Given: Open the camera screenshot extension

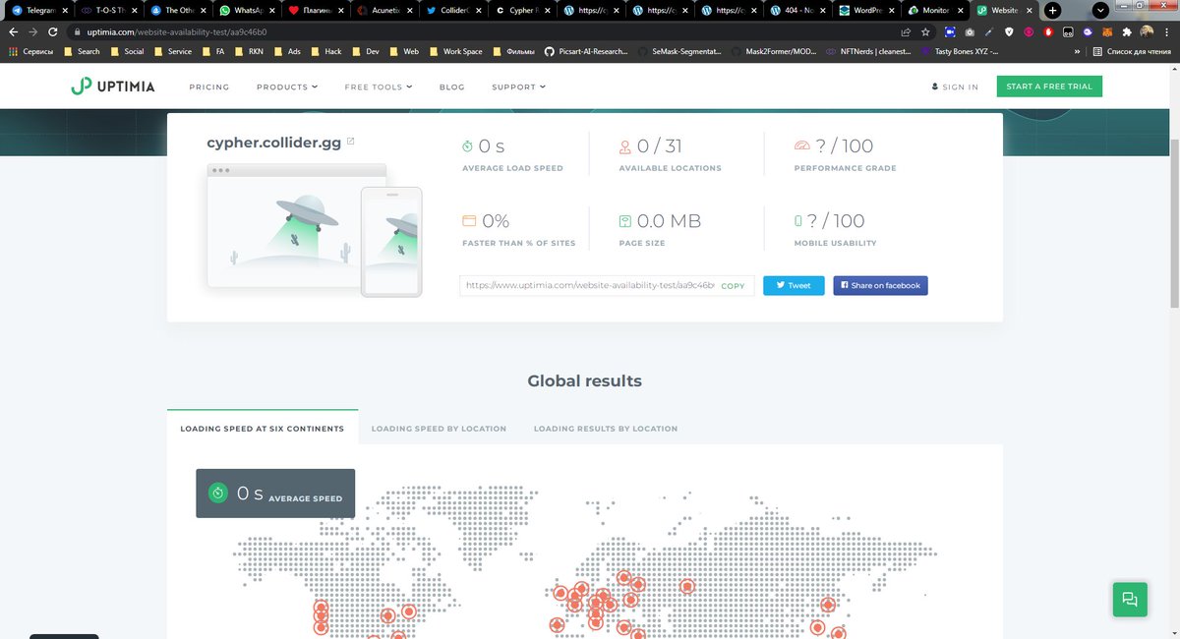Looking at the screenshot, I should pyautogui.click(x=970, y=31).
